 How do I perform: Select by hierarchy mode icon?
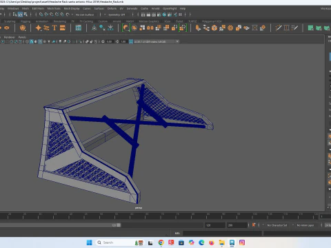[15, 14]
